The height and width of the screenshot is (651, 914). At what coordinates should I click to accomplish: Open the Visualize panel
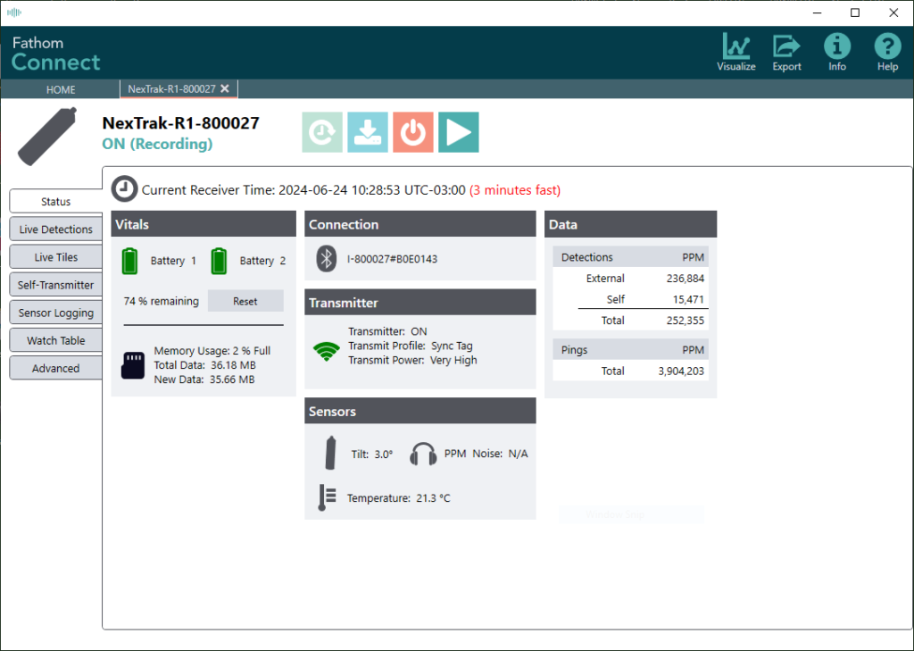(x=735, y=51)
